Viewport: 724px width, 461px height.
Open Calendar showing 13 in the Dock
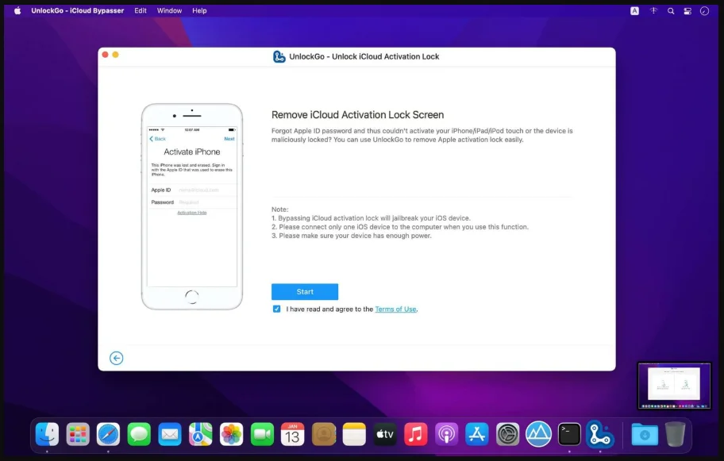click(x=293, y=434)
